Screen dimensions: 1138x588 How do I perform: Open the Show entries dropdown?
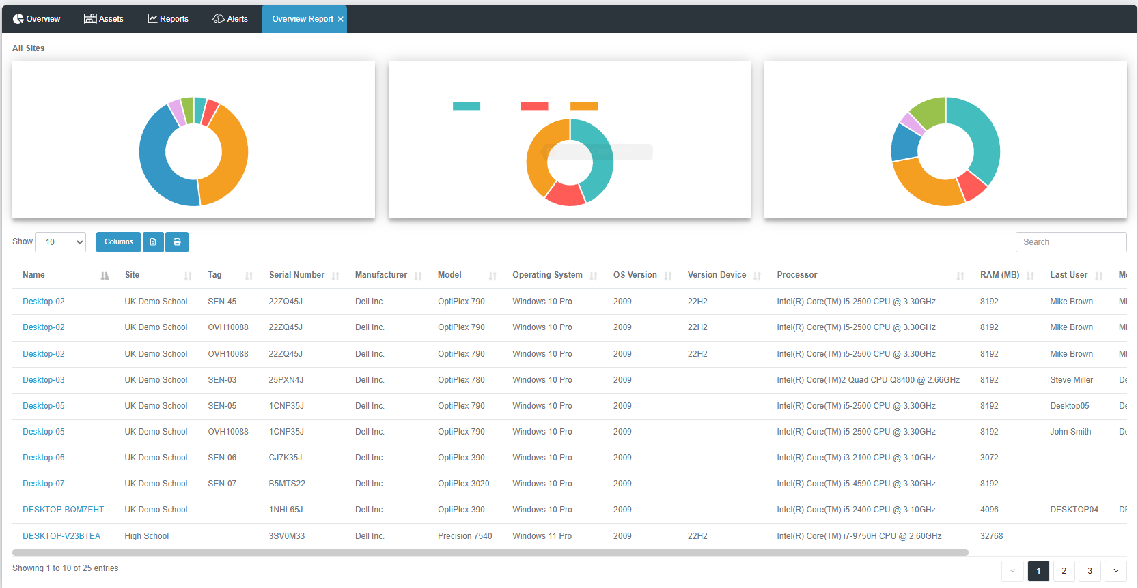(61, 242)
